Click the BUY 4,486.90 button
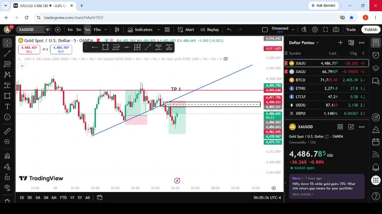 point(61,49)
